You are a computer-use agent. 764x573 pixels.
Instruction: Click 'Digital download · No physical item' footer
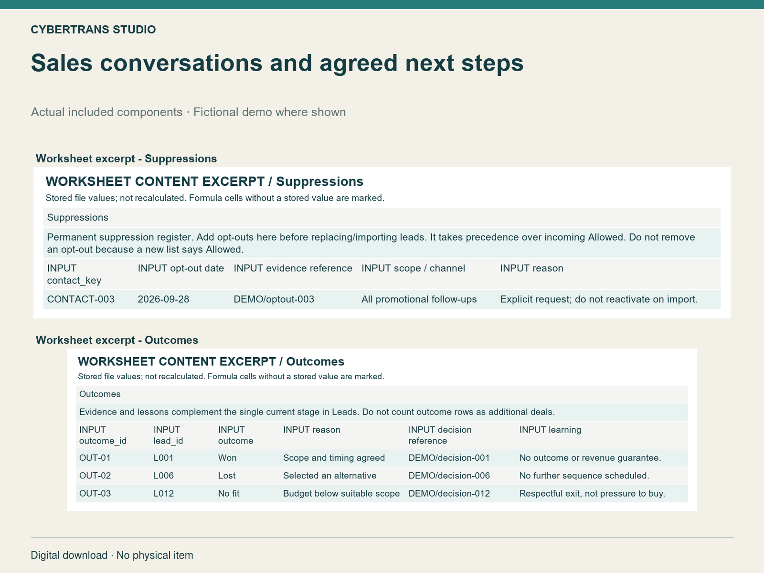pyautogui.click(x=112, y=555)
